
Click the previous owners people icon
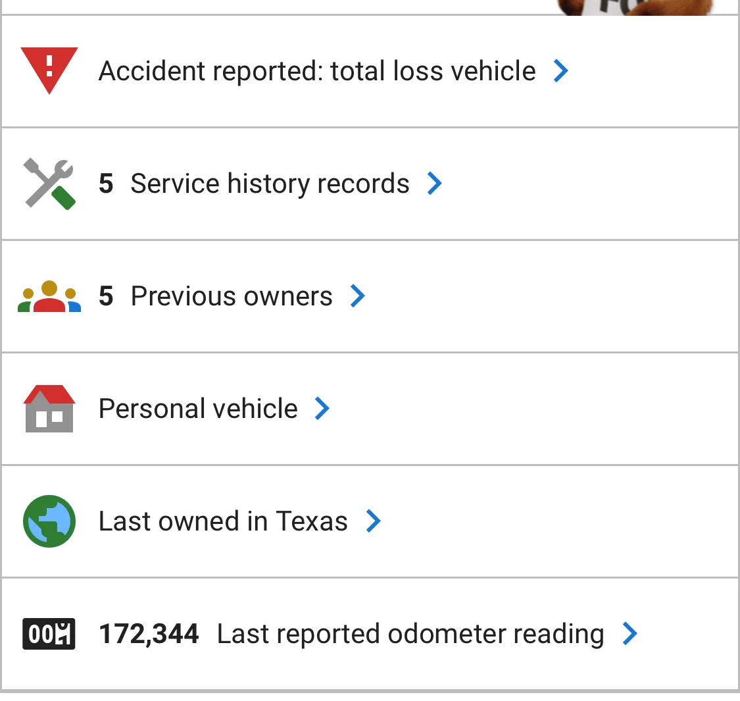pos(49,296)
